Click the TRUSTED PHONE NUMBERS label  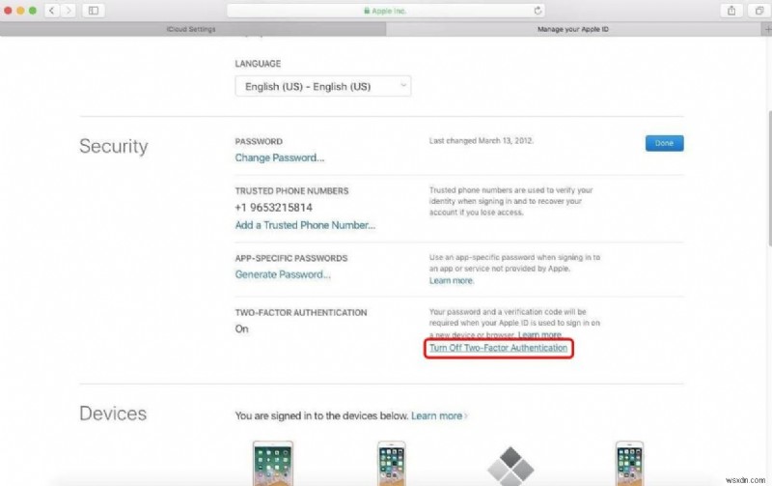tap(291, 190)
